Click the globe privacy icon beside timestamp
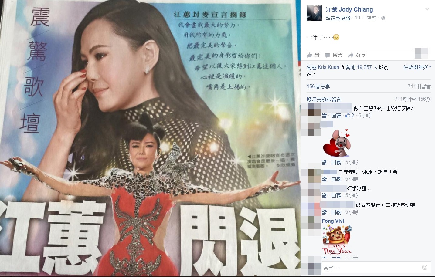Screen dimensions: 435x277 click(383, 18)
